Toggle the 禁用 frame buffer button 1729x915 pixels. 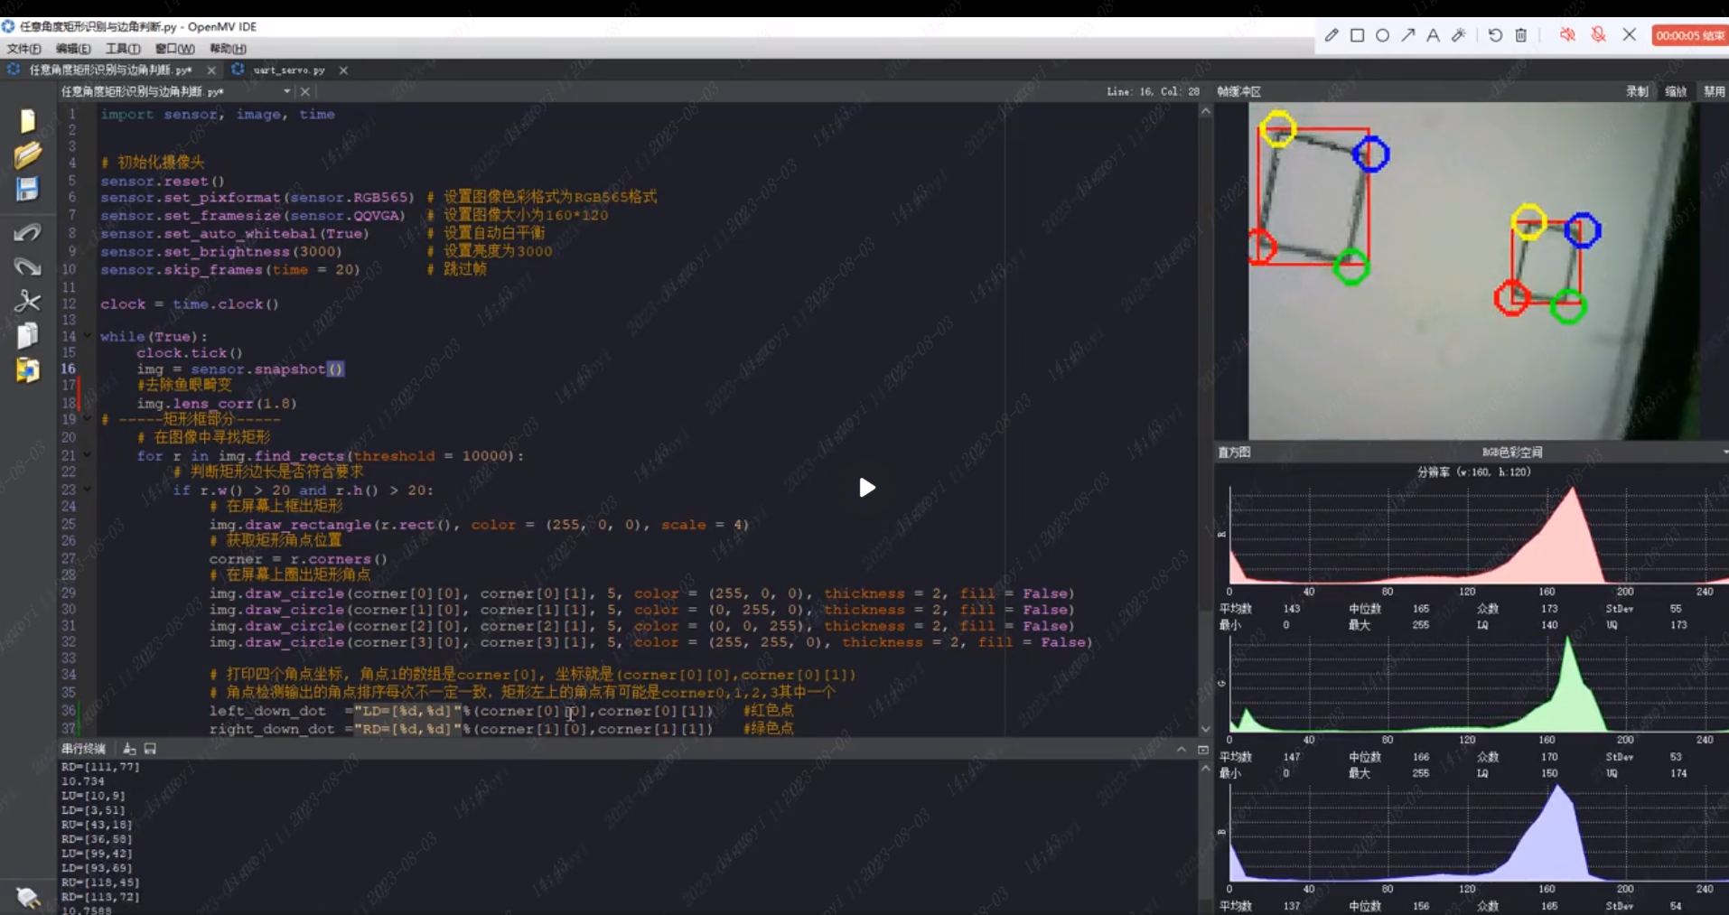(1714, 91)
